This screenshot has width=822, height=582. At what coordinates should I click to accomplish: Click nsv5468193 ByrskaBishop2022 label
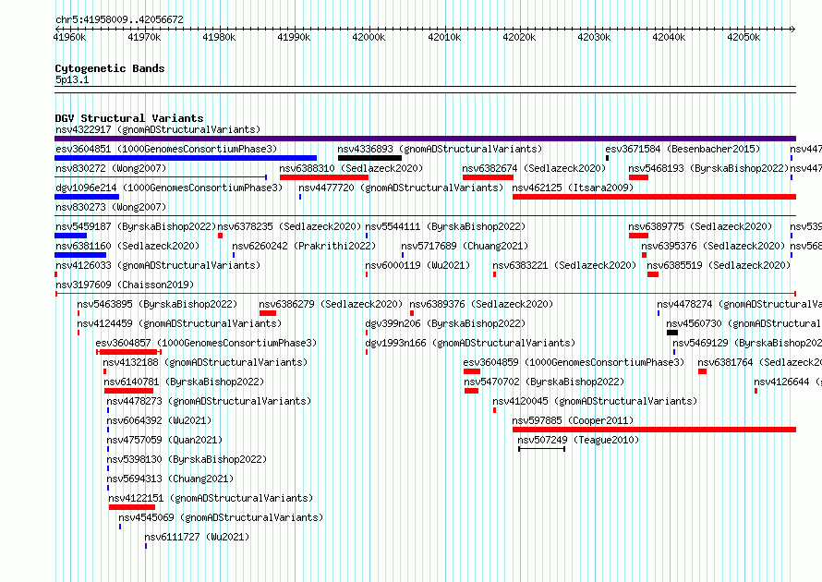coord(708,168)
